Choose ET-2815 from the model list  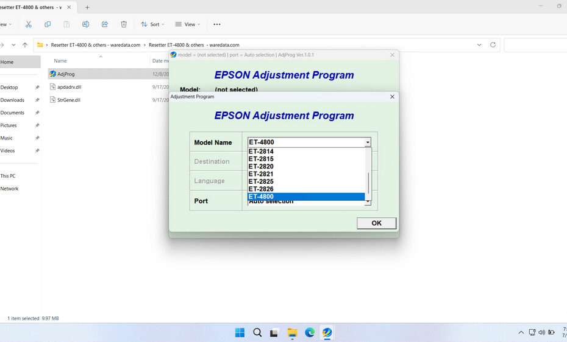click(306, 159)
